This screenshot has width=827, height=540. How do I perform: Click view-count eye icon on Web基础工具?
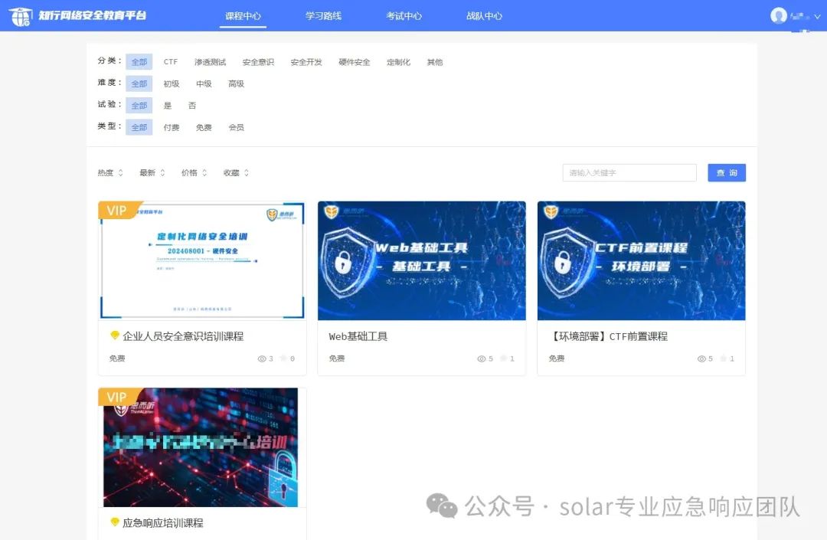[481, 358]
